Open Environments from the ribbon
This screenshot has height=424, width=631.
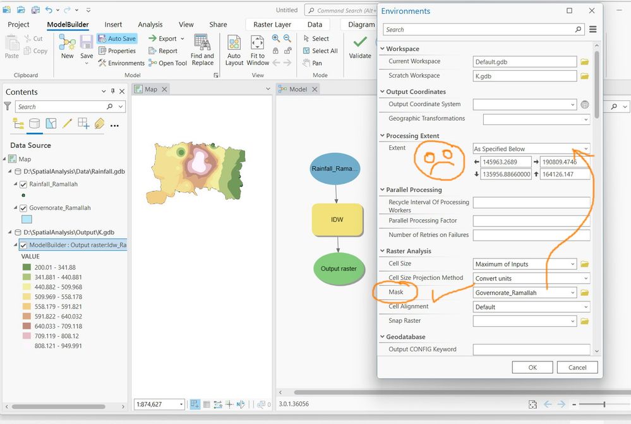pyautogui.click(x=121, y=63)
